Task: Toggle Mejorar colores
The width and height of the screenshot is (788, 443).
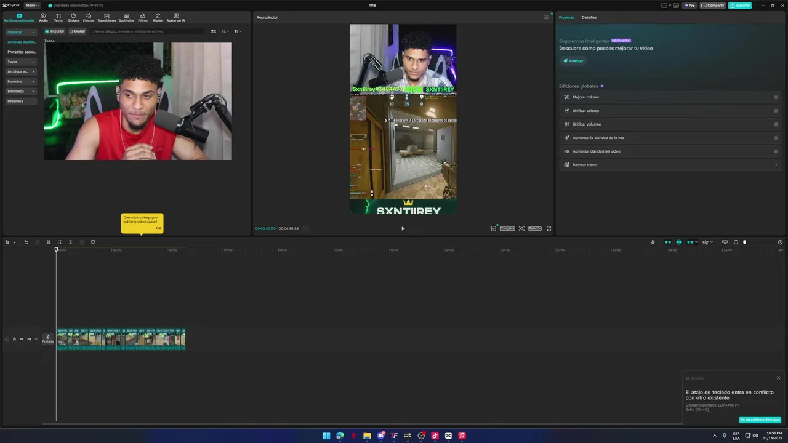Action: [x=776, y=97]
